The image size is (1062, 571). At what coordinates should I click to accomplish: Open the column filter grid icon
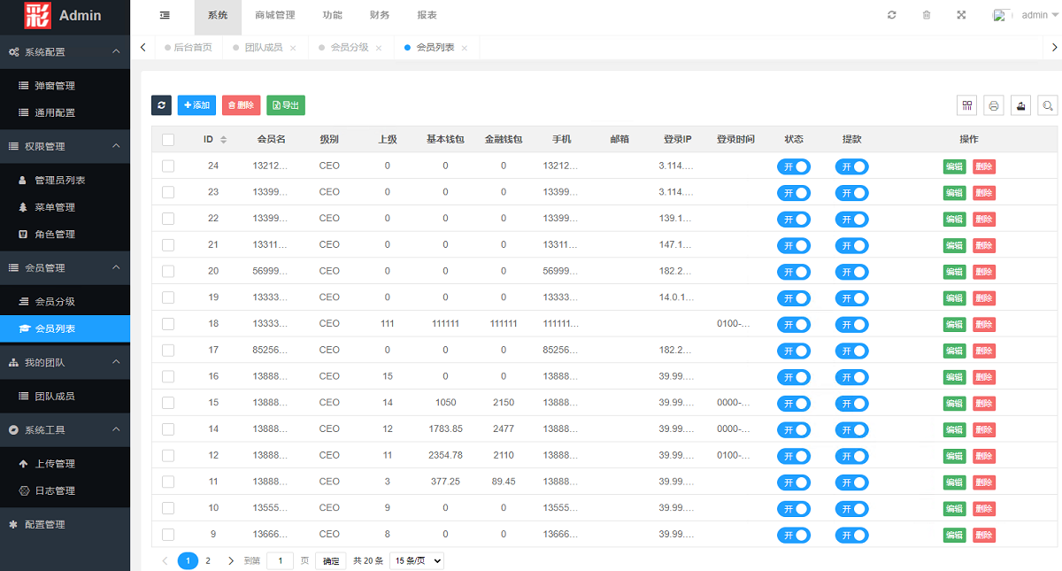pos(967,105)
